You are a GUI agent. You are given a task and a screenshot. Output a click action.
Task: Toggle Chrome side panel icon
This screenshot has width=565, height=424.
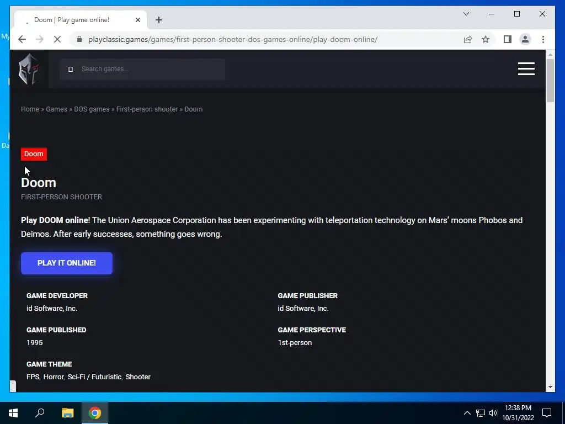508,39
